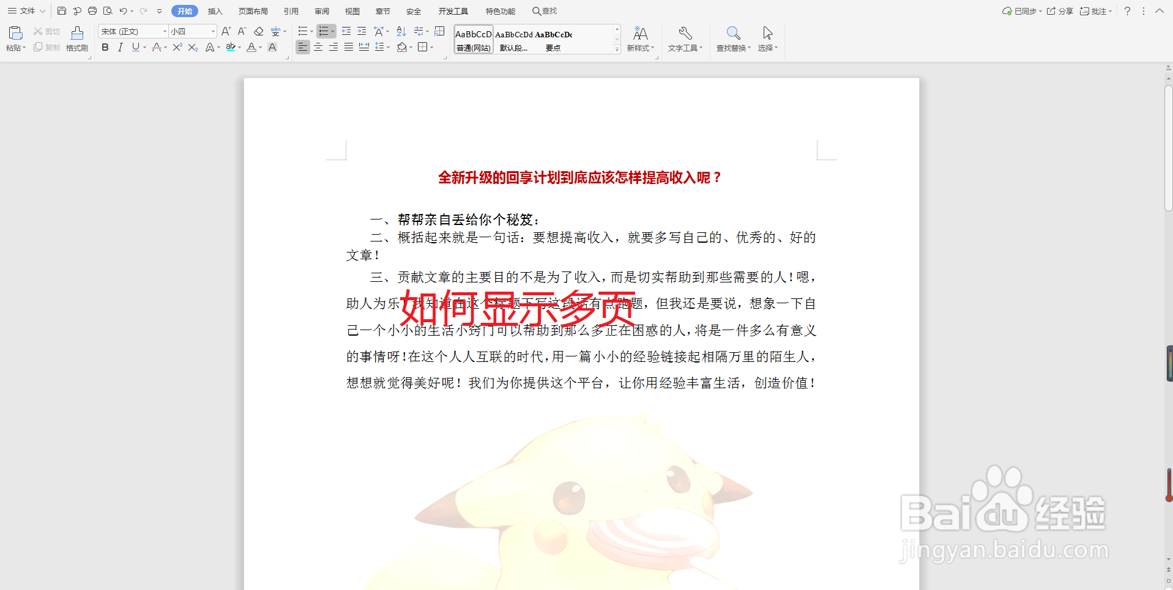Switch to the View (视图) tab
Screen dimensions: 1173x590
(352, 11)
